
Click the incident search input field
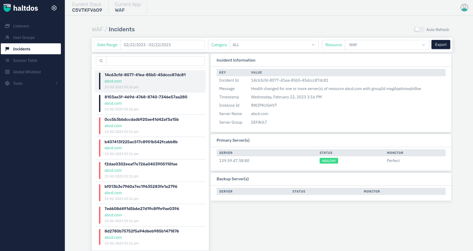point(155,61)
